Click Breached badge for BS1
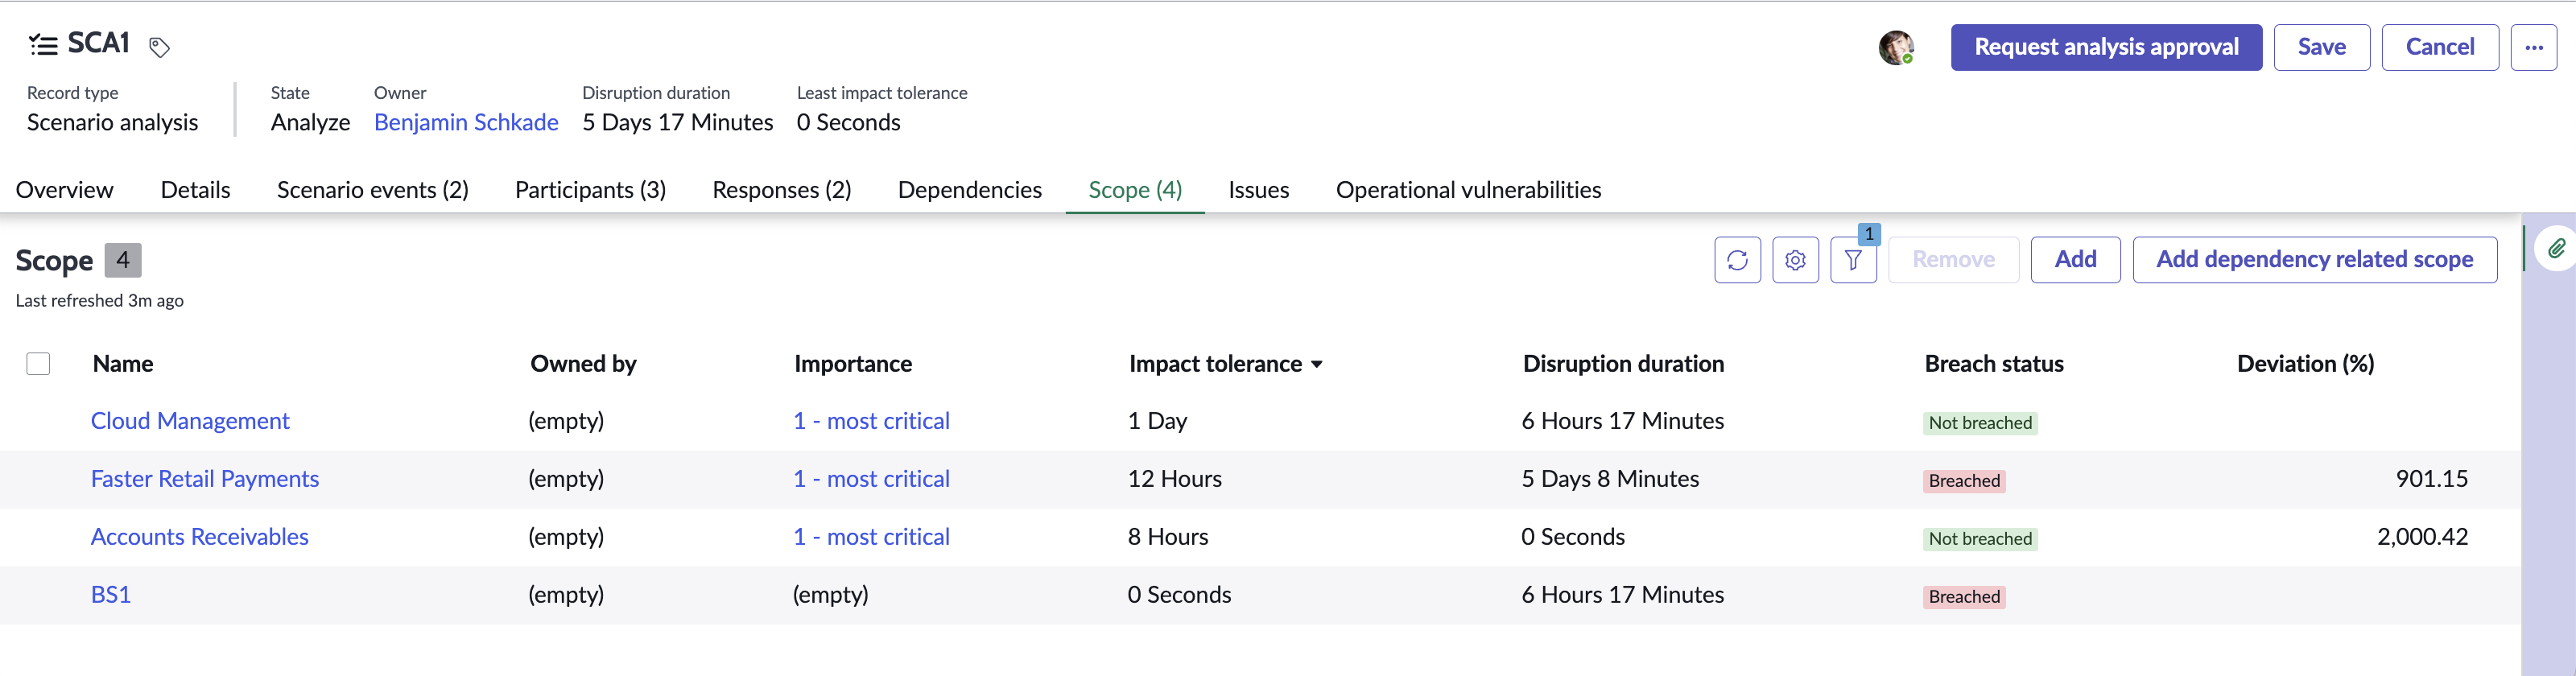Viewport: 2576px width, 676px height. (x=1964, y=597)
